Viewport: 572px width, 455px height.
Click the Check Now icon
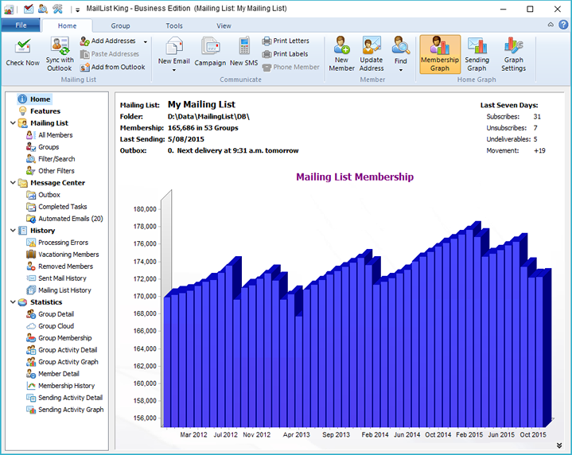coord(22,48)
